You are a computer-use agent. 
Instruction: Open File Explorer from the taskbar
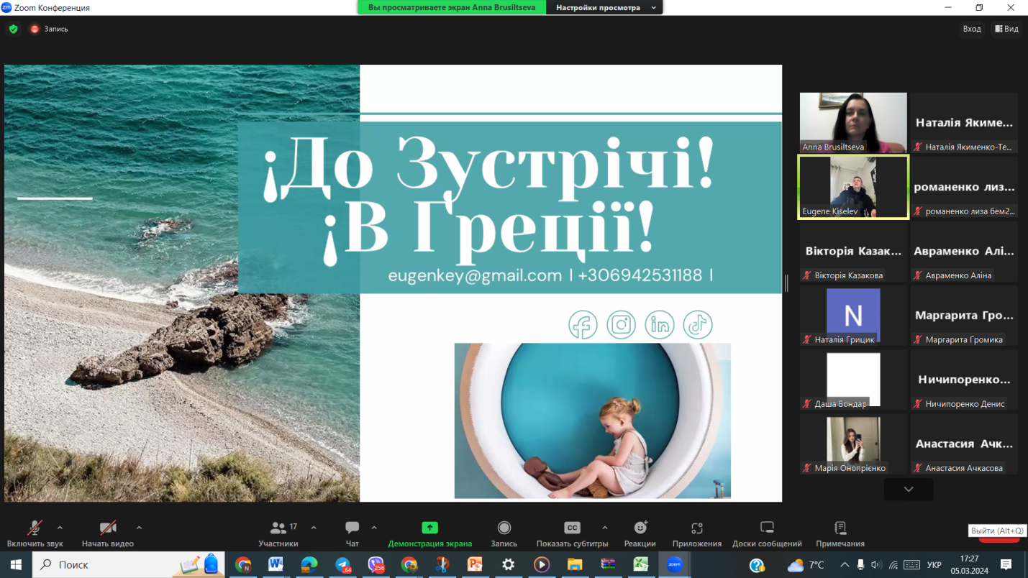[574, 565]
